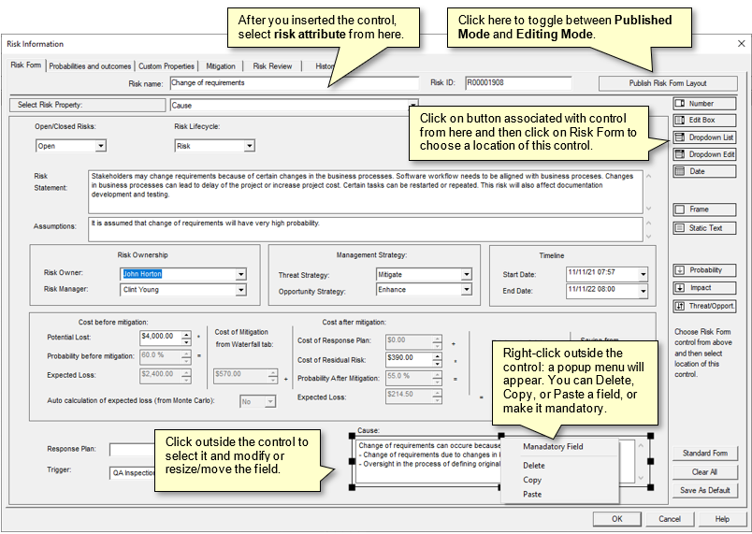Open the Probabilities and outcomes tab
This screenshot has width=752, height=534.
(x=90, y=66)
